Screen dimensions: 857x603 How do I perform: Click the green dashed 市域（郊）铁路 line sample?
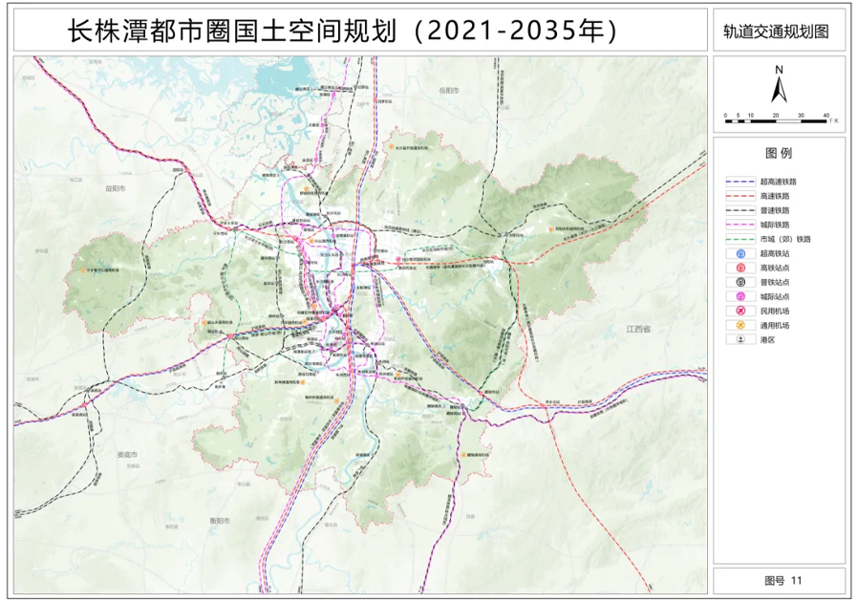(x=740, y=239)
